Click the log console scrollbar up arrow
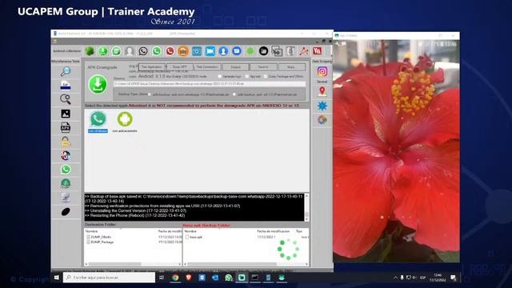 pyautogui.click(x=306, y=196)
